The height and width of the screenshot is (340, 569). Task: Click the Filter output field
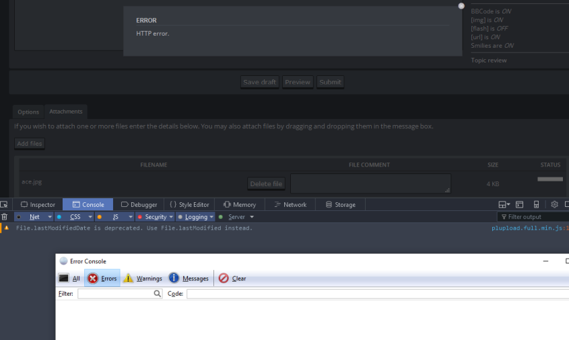533,217
